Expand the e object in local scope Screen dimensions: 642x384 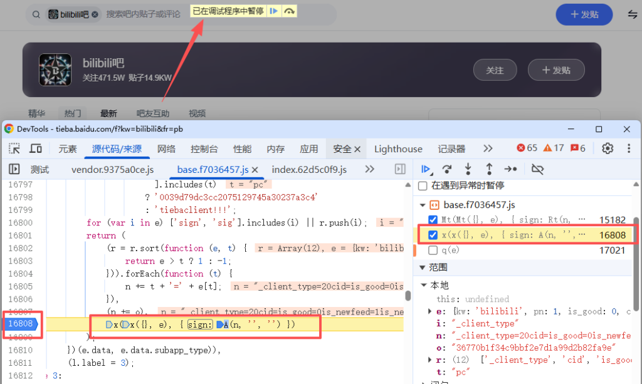[x=430, y=311]
